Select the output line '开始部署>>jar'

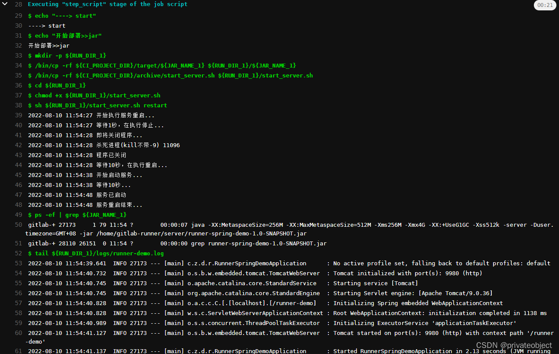[x=49, y=45]
